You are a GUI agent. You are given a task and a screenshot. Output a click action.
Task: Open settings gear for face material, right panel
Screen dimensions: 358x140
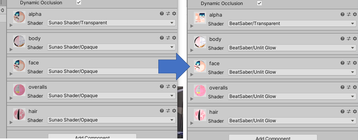(355, 63)
